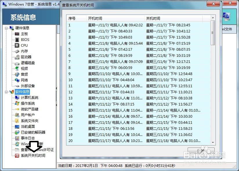The height and width of the screenshot is (171, 239).
Task: Select row 12 with 下午 03:44:33
Action: pyautogui.click(x=138, y=92)
